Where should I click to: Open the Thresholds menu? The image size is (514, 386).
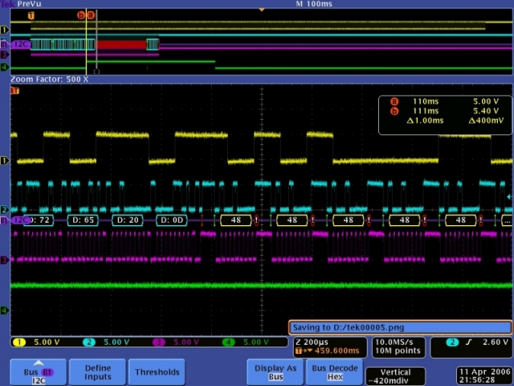click(x=157, y=372)
